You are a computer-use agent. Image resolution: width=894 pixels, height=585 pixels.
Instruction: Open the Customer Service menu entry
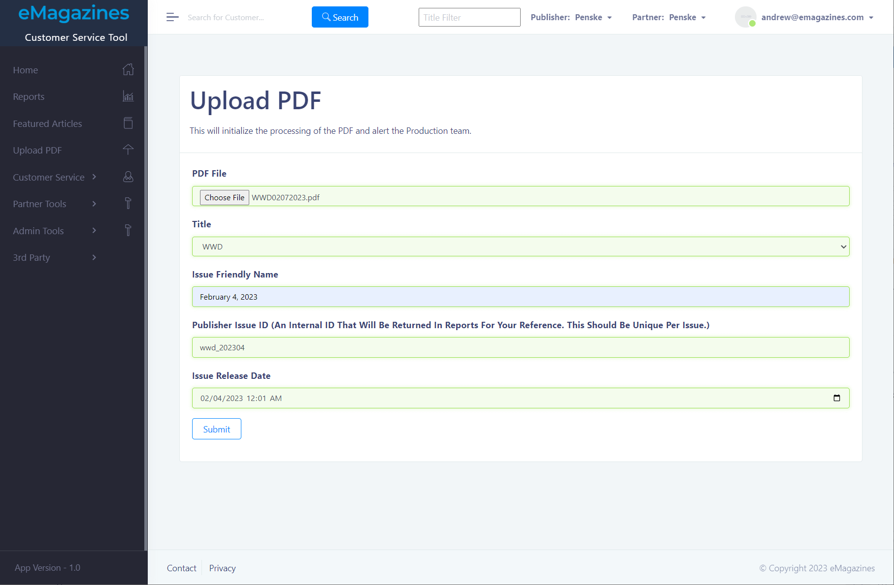coord(48,177)
